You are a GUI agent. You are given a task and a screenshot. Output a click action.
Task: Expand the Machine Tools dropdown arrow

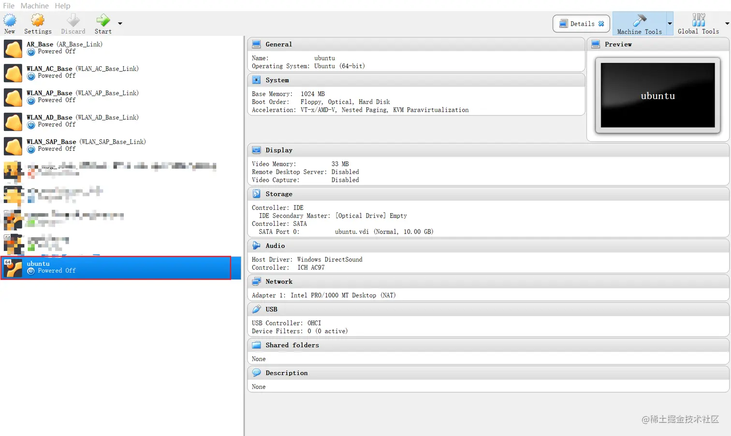coord(670,24)
